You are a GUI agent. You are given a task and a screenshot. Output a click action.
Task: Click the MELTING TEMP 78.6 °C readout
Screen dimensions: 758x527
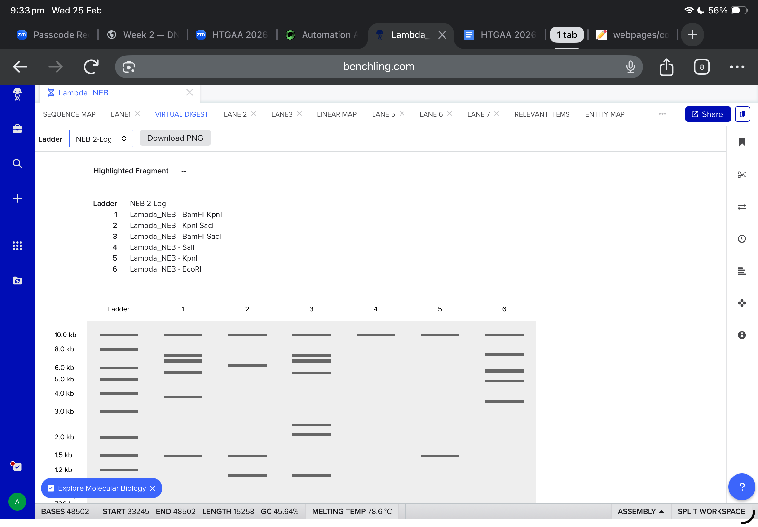click(352, 511)
